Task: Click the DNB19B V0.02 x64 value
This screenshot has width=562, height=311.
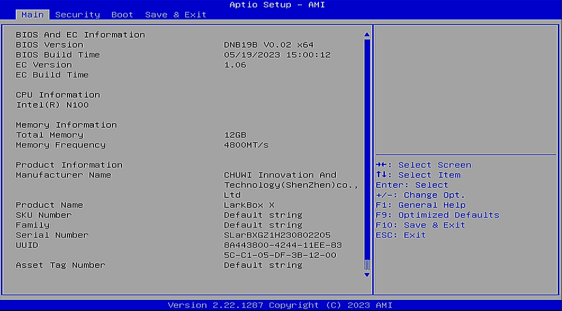Action: point(269,45)
